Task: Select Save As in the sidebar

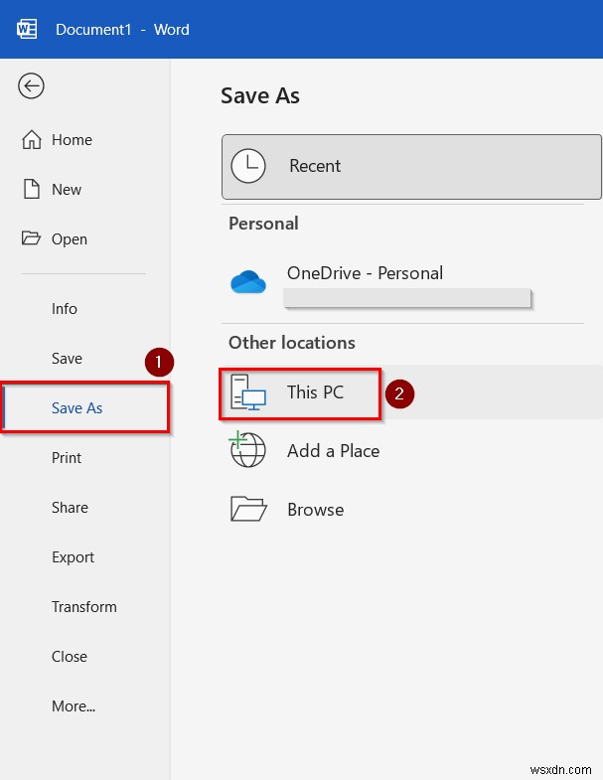Action: pyautogui.click(x=85, y=408)
